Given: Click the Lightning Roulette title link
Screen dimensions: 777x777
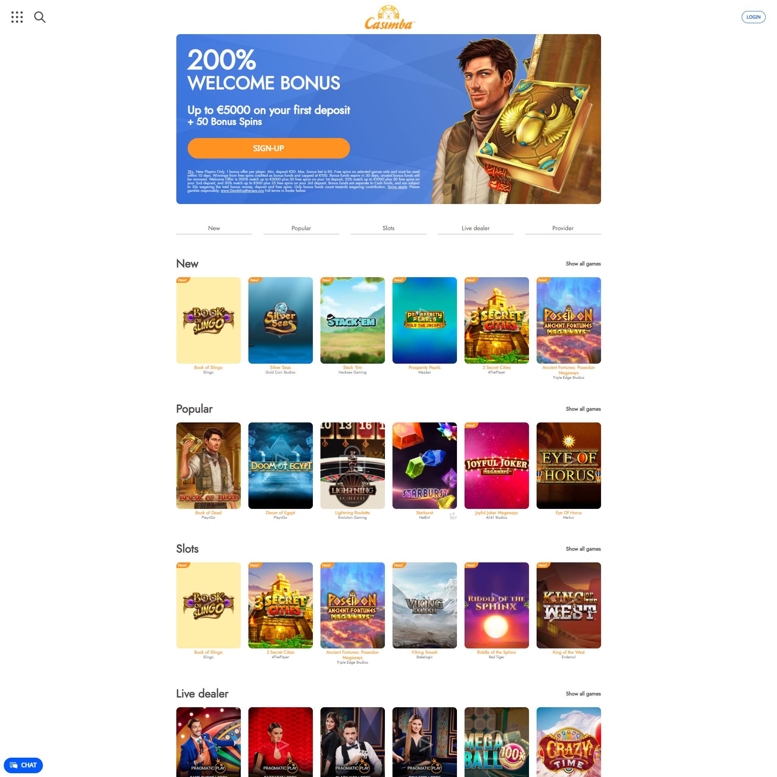Looking at the screenshot, I should click(352, 513).
